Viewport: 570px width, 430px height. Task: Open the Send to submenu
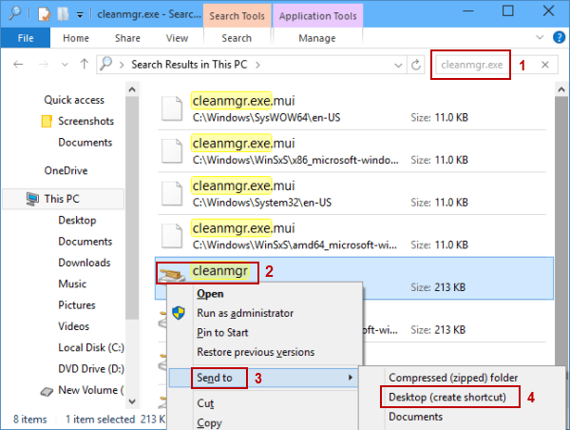pyautogui.click(x=263, y=378)
